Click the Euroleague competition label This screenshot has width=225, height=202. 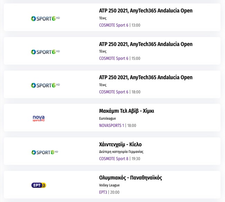tap(107, 118)
